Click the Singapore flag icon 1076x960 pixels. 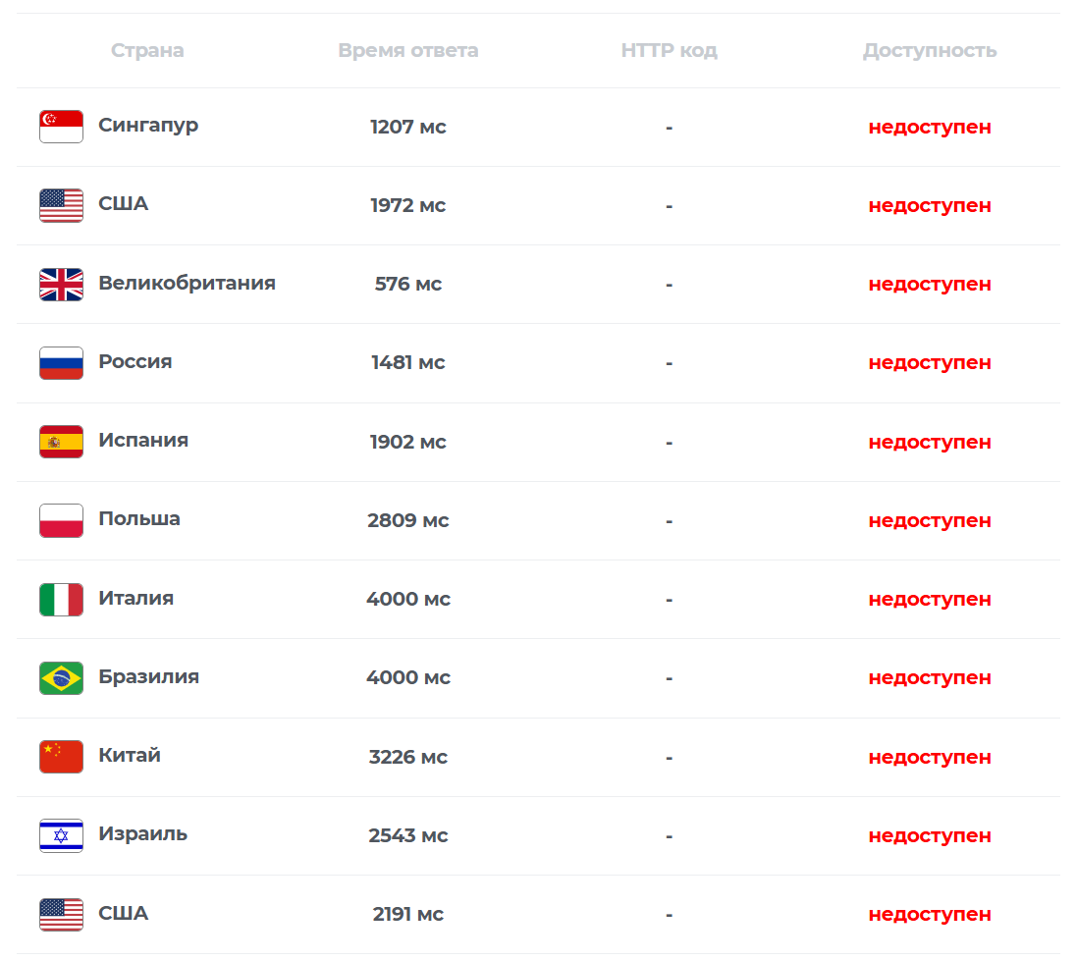pos(61,127)
